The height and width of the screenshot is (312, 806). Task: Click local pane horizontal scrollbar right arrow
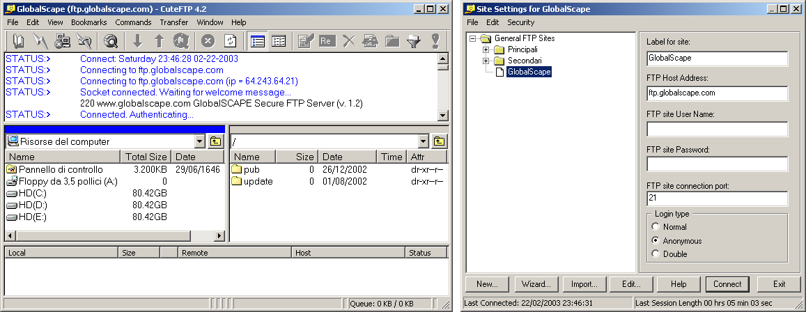219,236
